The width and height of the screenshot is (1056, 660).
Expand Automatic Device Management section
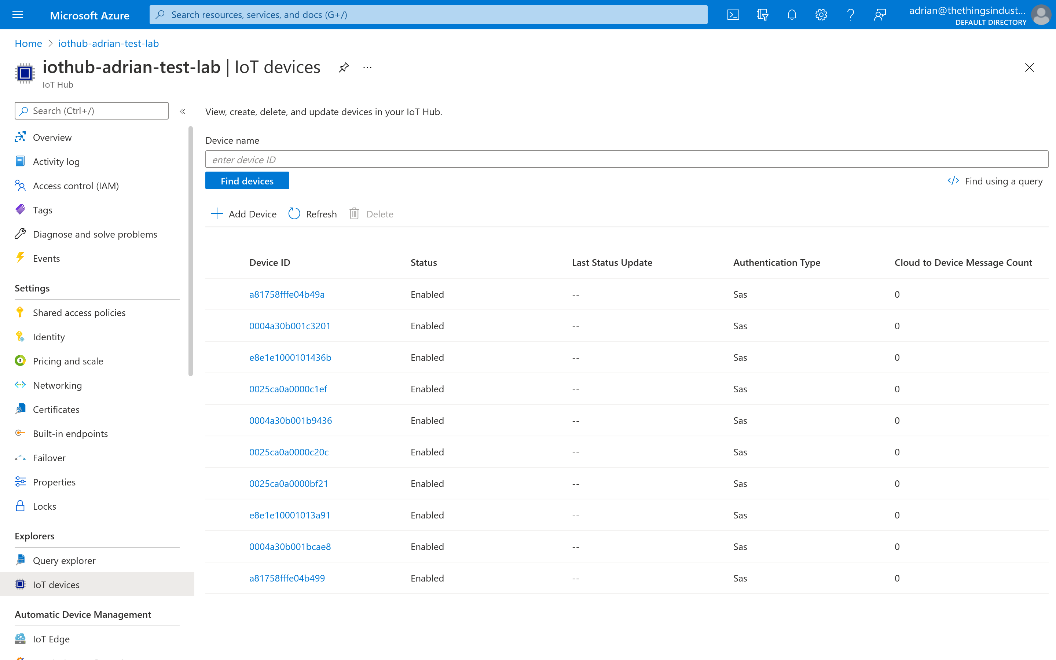pos(84,614)
